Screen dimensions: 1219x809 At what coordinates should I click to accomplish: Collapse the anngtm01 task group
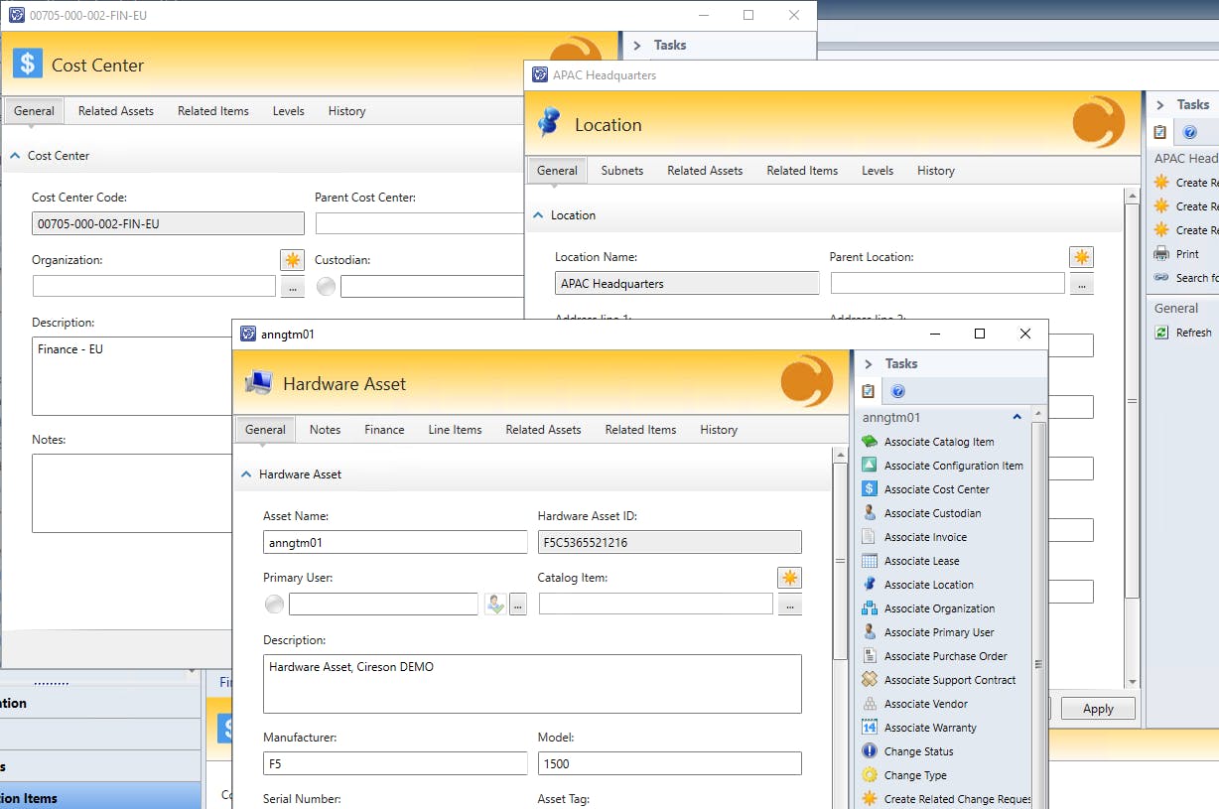[x=1016, y=418]
